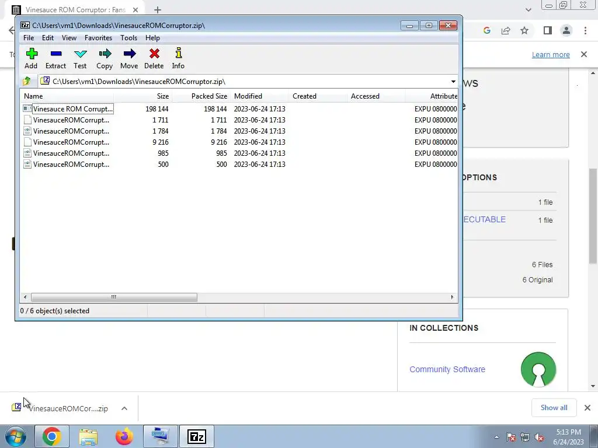This screenshot has height=448, width=598.
Task: Sort by the Created column header
Action: point(318,96)
